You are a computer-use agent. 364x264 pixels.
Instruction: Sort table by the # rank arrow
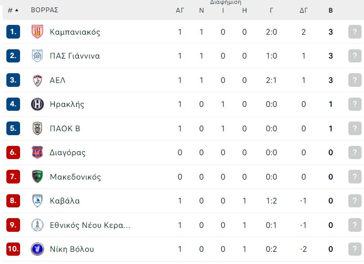point(13,10)
